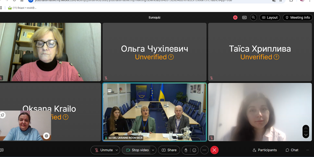
Task: Stop your video camera
Action: pyautogui.click(x=137, y=150)
